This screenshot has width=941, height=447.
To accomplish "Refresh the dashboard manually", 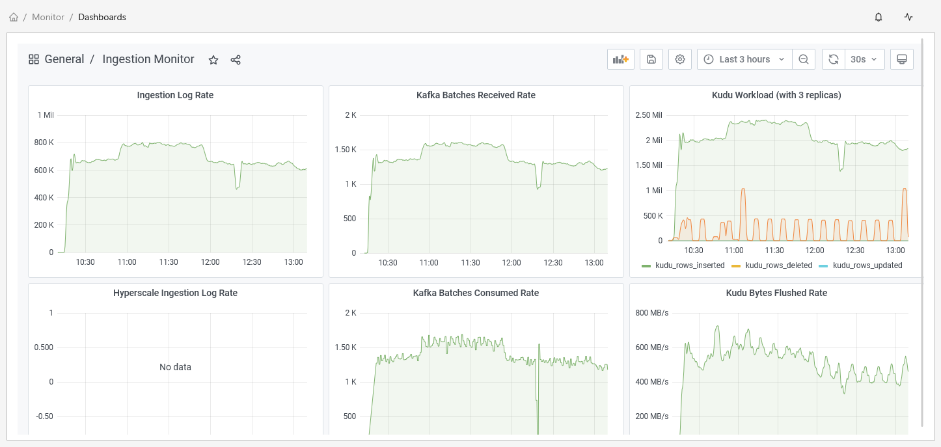I will tap(833, 59).
